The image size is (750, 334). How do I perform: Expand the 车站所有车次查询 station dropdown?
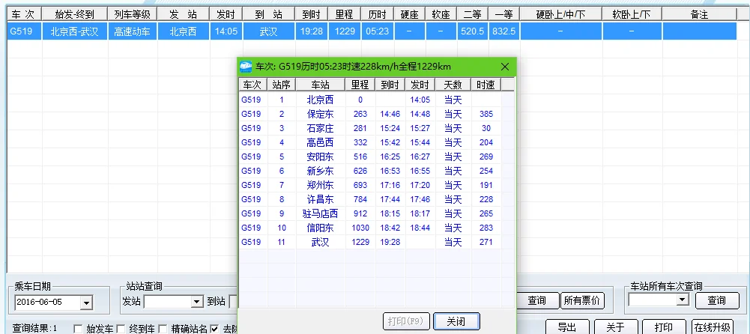click(683, 300)
